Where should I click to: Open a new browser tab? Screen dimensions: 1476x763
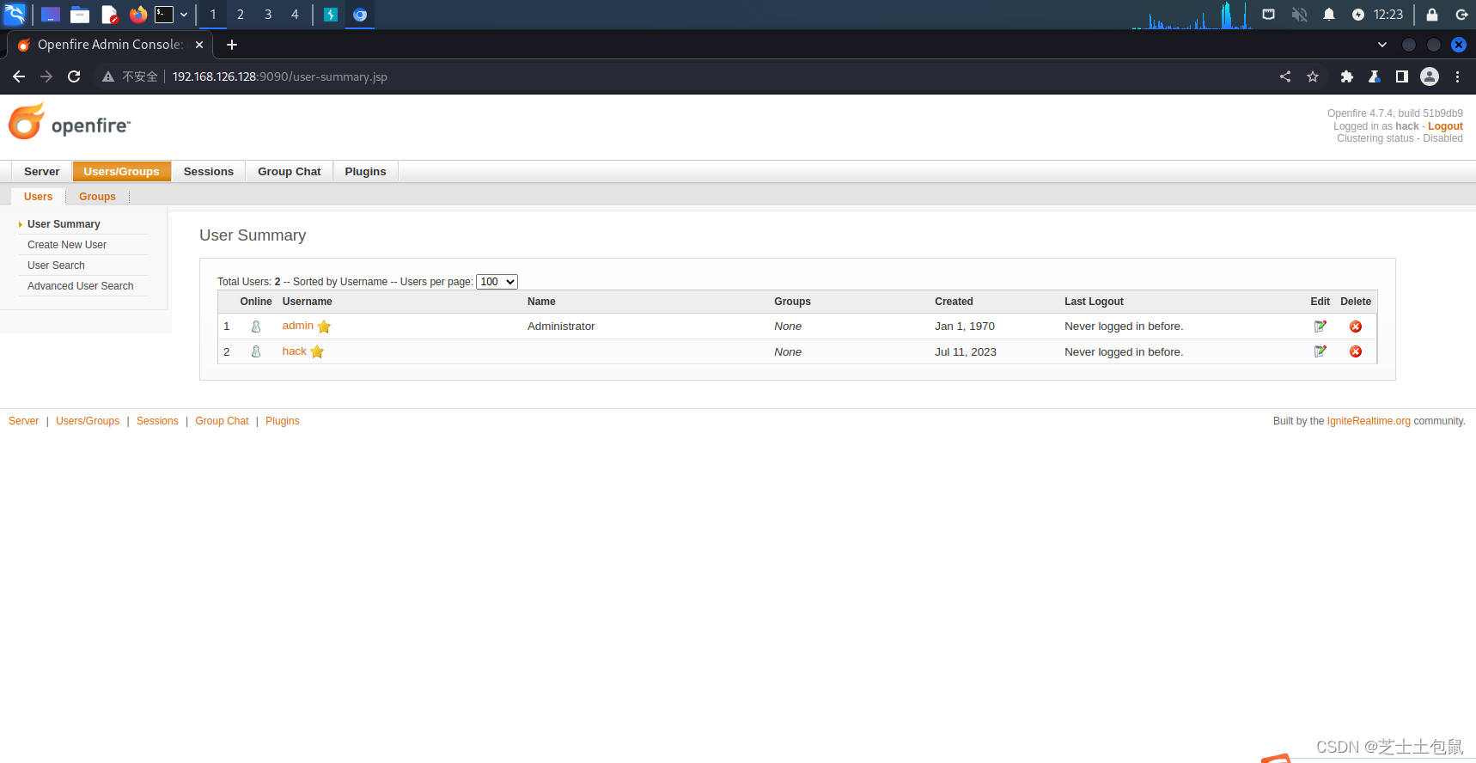[x=232, y=45]
